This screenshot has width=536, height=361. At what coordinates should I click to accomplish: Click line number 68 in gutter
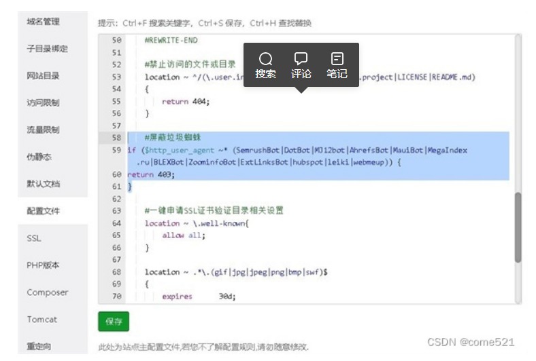116,272
